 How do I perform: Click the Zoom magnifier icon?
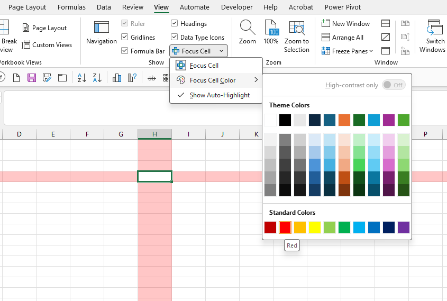[247, 28]
